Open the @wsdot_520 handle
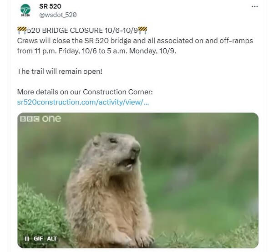The height and width of the screenshot is (252, 273). pos(58,15)
